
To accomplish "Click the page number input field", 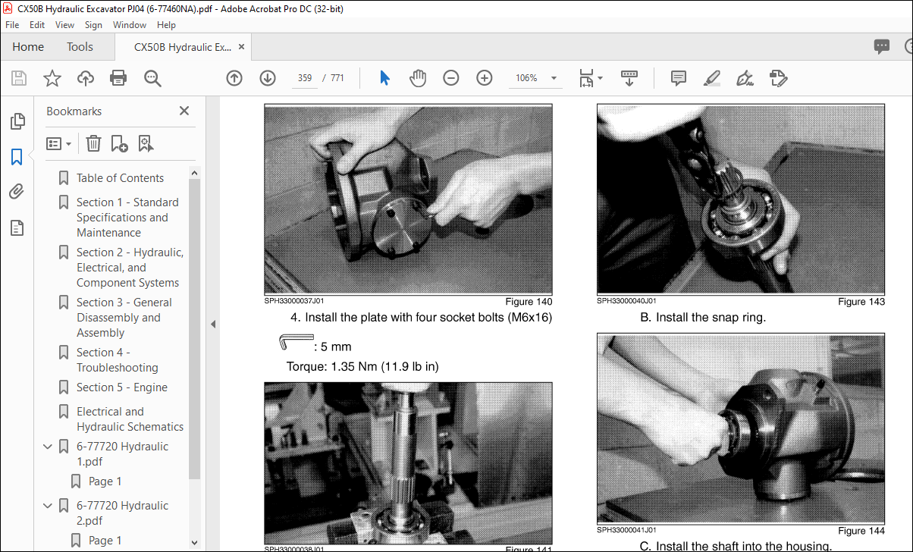I will coord(305,78).
